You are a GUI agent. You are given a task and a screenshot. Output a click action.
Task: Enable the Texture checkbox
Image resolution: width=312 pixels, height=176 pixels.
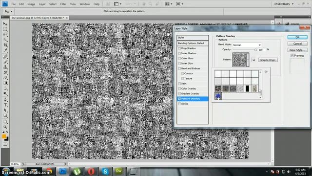[x=182, y=78]
